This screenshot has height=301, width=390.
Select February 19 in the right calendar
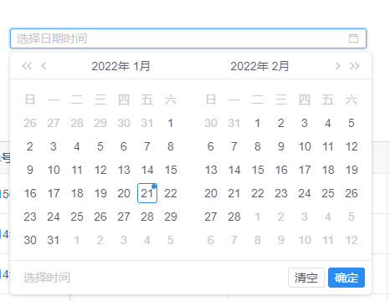[352, 170]
